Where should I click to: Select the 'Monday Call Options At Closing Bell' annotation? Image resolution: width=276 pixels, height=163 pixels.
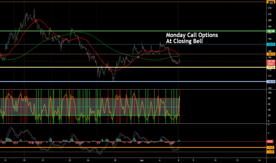point(192,38)
